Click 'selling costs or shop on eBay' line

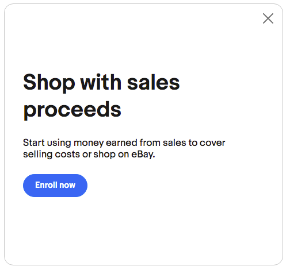(89, 155)
